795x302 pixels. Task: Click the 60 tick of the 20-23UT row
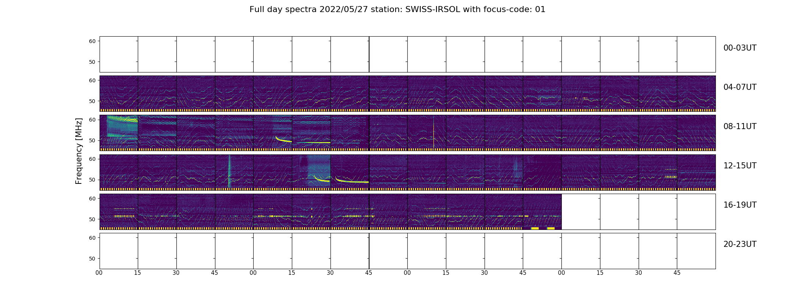[92, 238]
